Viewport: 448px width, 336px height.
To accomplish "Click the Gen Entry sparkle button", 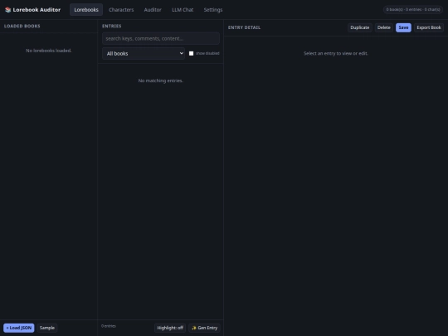I will coord(205,328).
